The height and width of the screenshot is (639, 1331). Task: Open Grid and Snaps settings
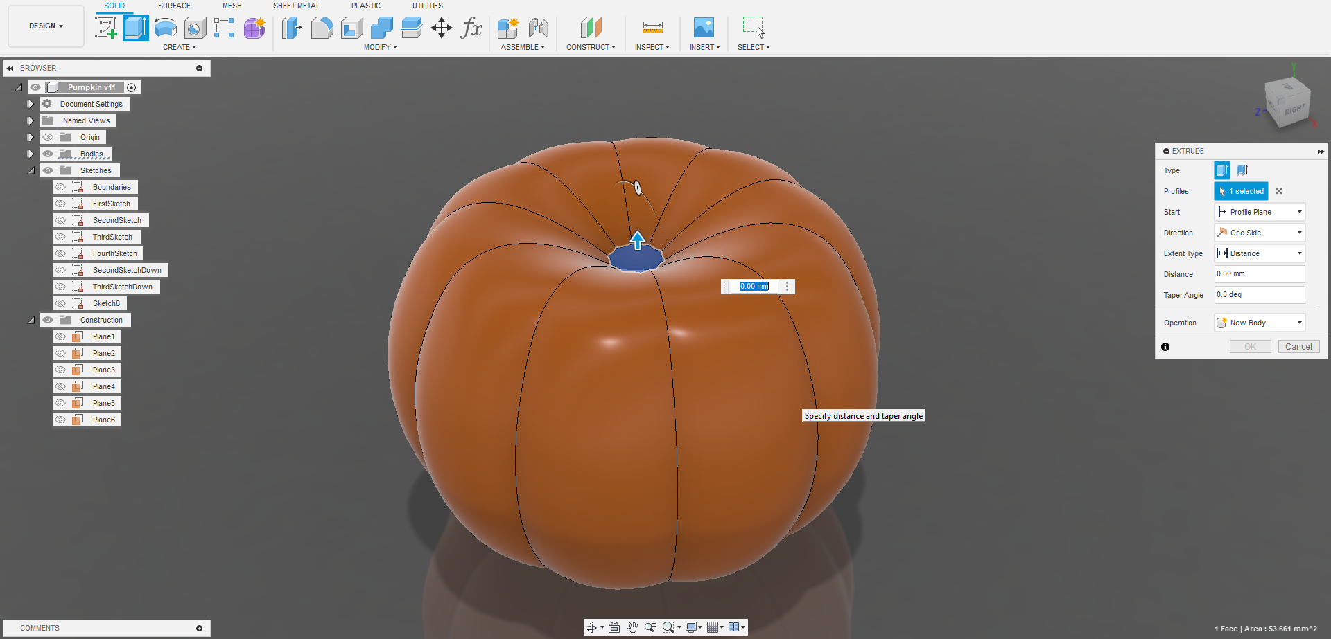click(713, 627)
